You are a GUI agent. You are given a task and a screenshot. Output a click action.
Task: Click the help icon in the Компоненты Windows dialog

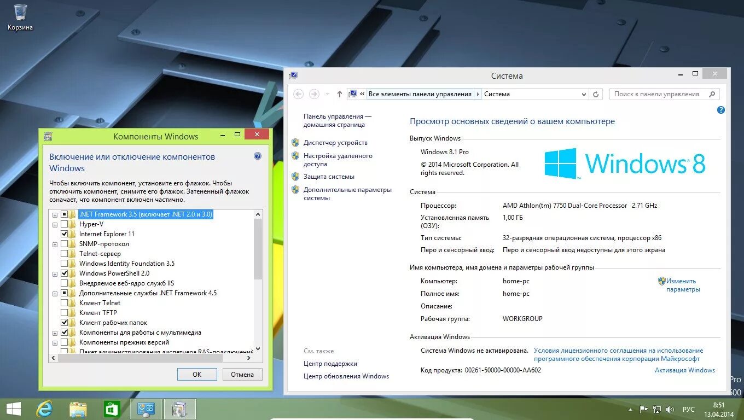[x=258, y=156]
